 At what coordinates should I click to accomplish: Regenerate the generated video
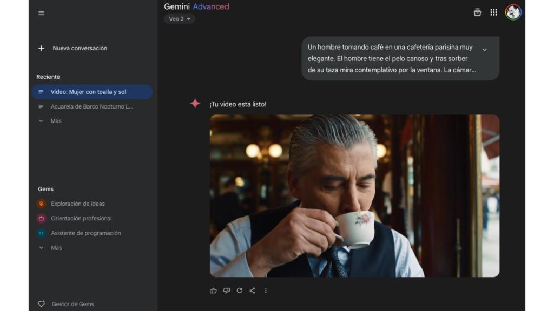239,290
